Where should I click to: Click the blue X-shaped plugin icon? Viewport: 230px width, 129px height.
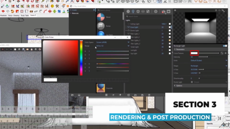(59, 11)
